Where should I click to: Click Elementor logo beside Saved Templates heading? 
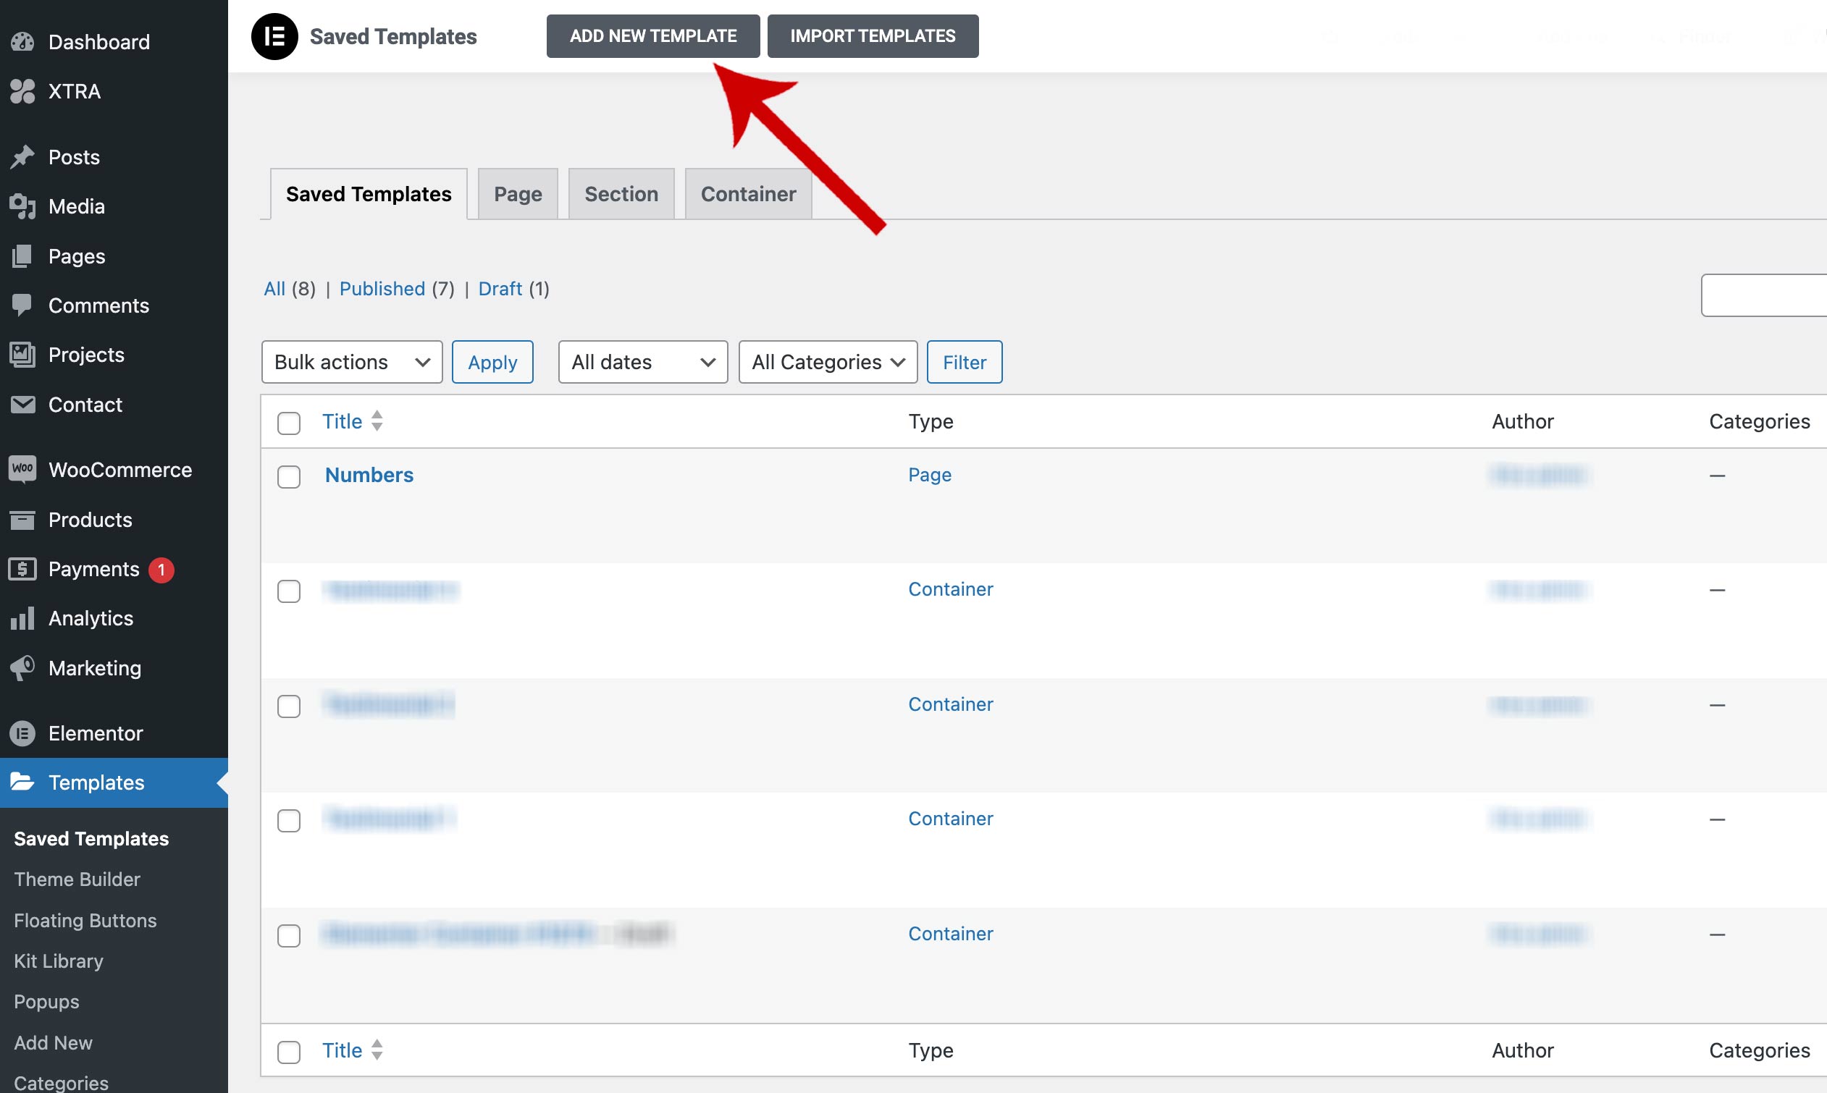pyautogui.click(x=274, y=36)
